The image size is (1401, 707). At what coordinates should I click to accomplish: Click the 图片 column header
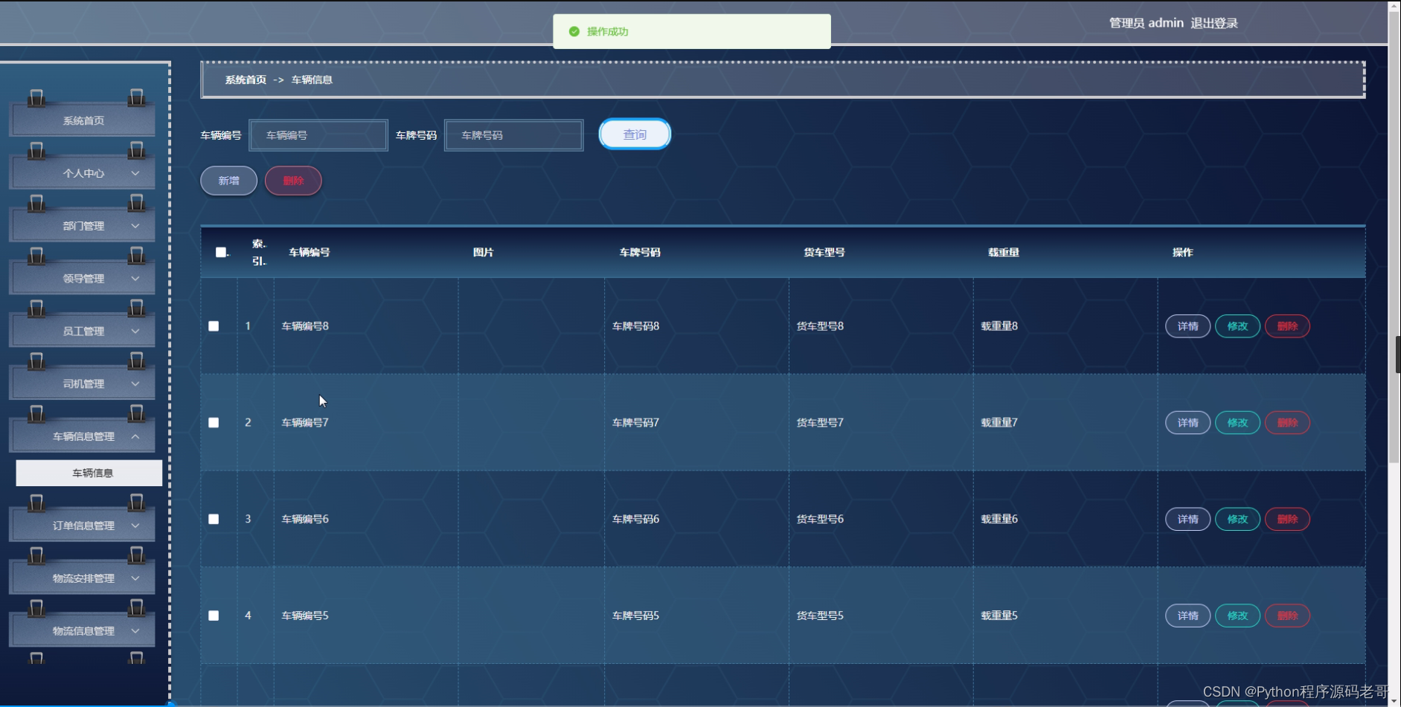pyautogui.click(x=484, y=252)
